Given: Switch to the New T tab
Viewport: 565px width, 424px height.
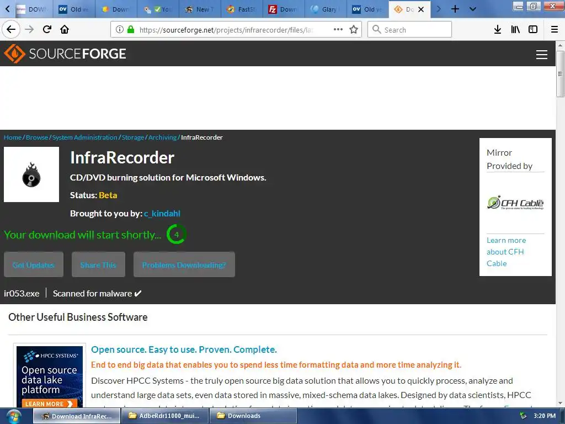Looking at the screenshot, I should (x=200, y=9).
